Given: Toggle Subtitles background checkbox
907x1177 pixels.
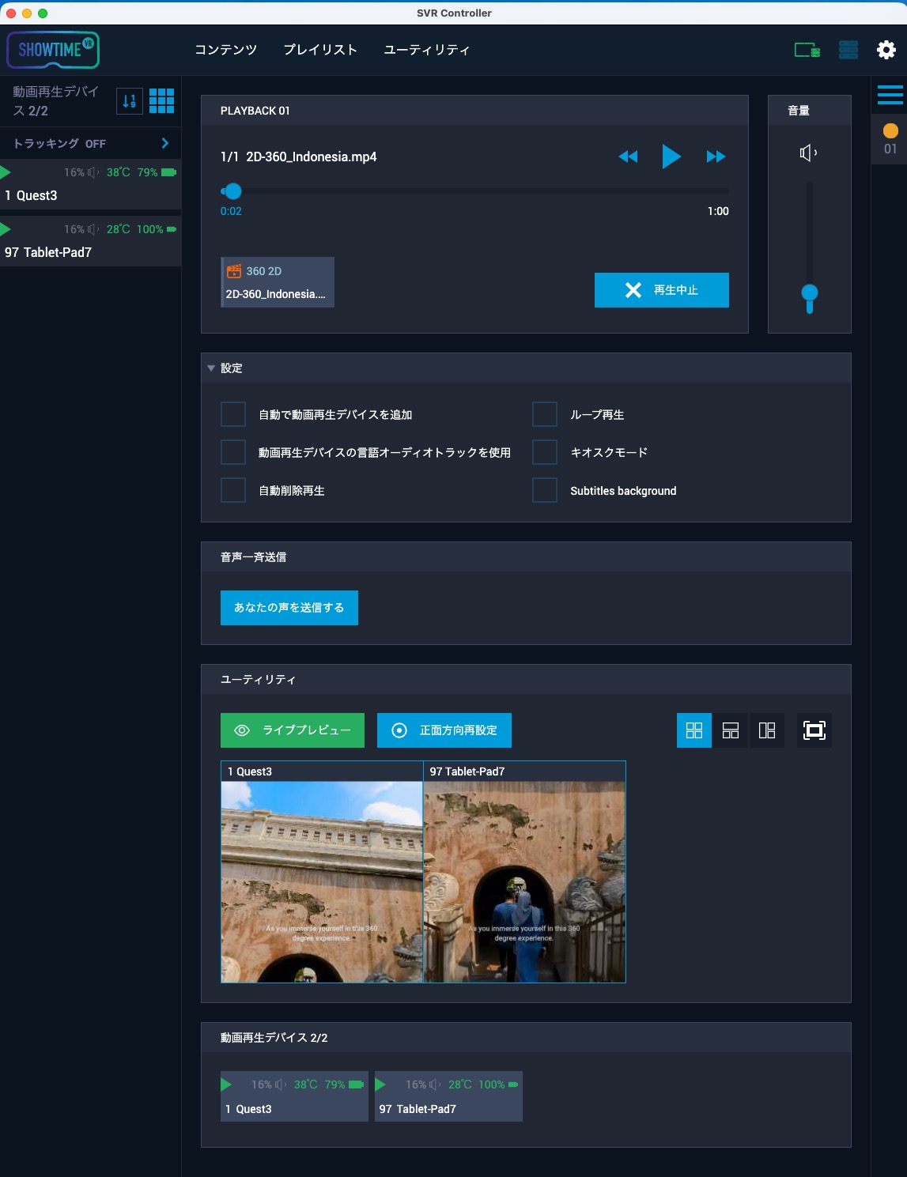Looking at the screenshot, I should click(545, 490).
